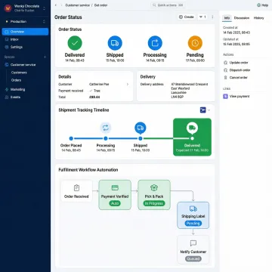Click the purple View payment icon

tap(225, 96)
